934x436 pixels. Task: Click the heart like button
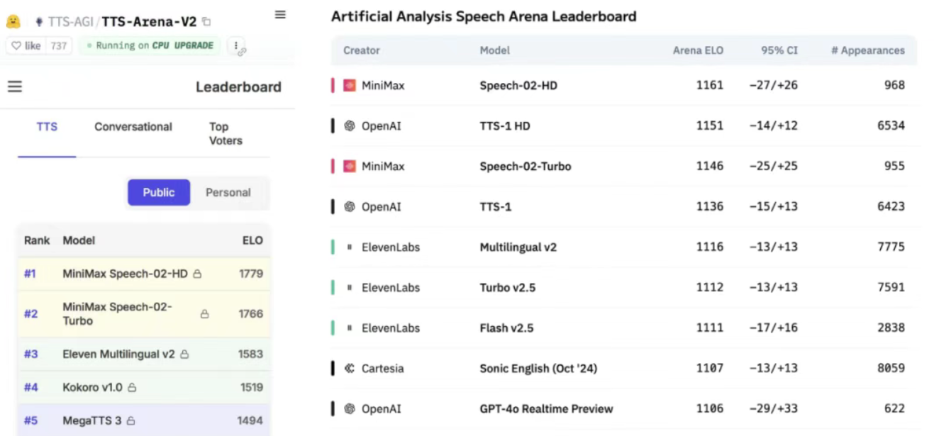[26, 45]
